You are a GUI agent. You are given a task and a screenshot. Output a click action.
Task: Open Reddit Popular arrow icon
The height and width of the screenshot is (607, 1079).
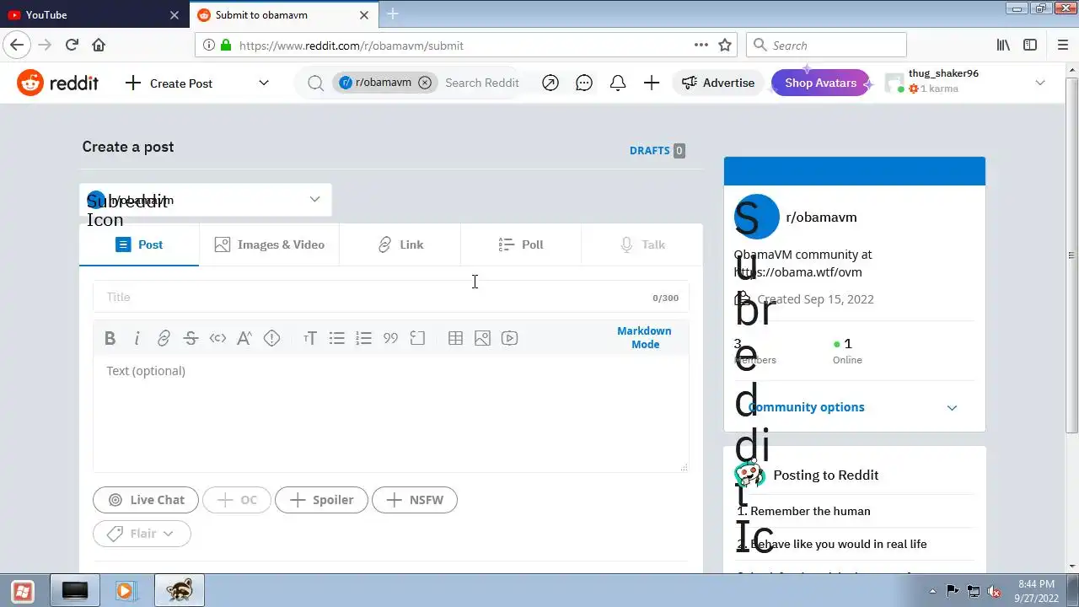[550, 83]
